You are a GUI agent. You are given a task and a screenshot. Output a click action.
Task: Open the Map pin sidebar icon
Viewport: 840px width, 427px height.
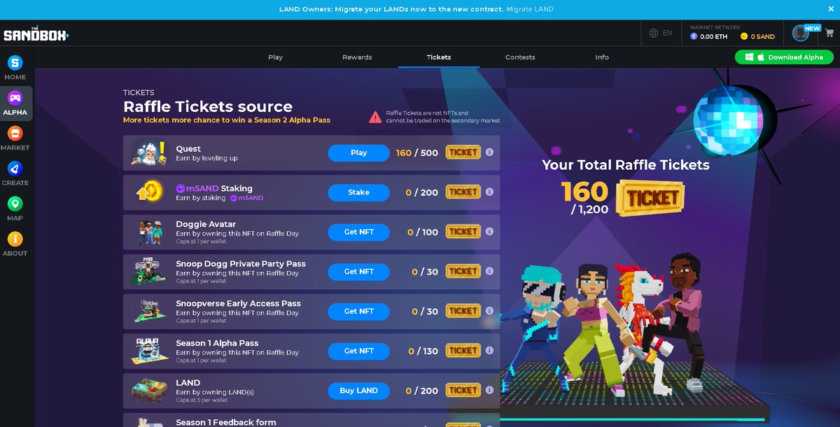click(15, 204)
